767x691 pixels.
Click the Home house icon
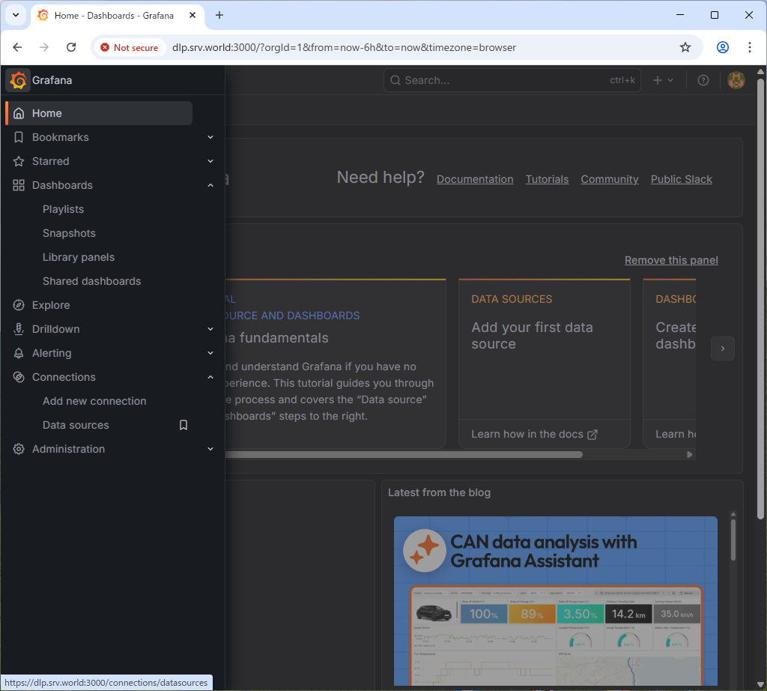coord(19,113)
